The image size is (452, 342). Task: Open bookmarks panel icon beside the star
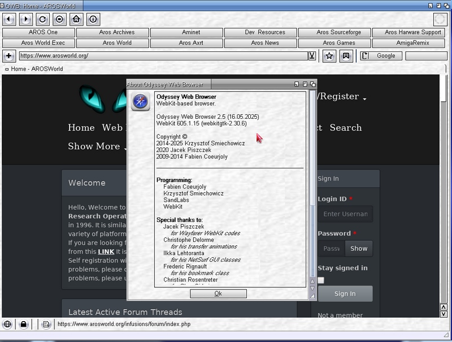click(346, 56)
